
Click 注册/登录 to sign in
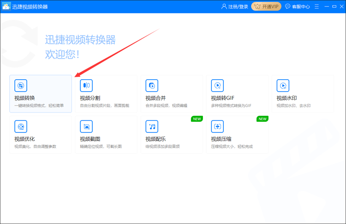click(238, 6)
